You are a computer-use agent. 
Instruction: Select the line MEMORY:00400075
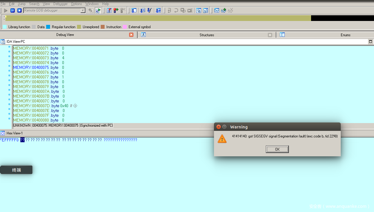point(39,67)
